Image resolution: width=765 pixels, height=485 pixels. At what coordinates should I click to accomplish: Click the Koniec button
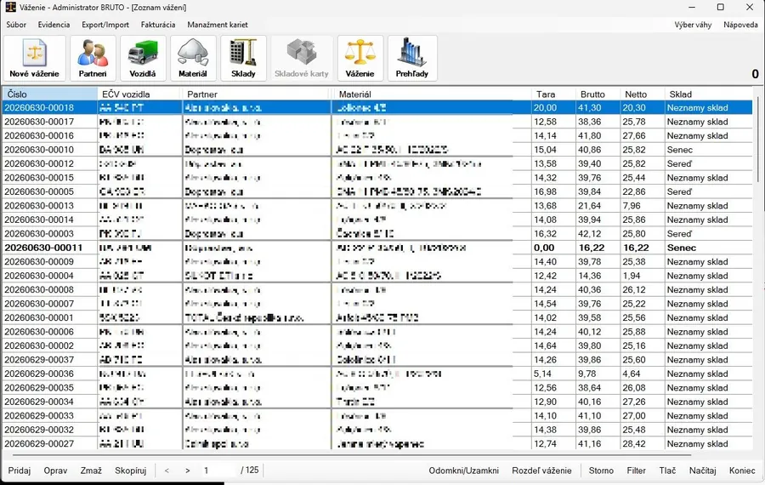(x=742, y=471)
